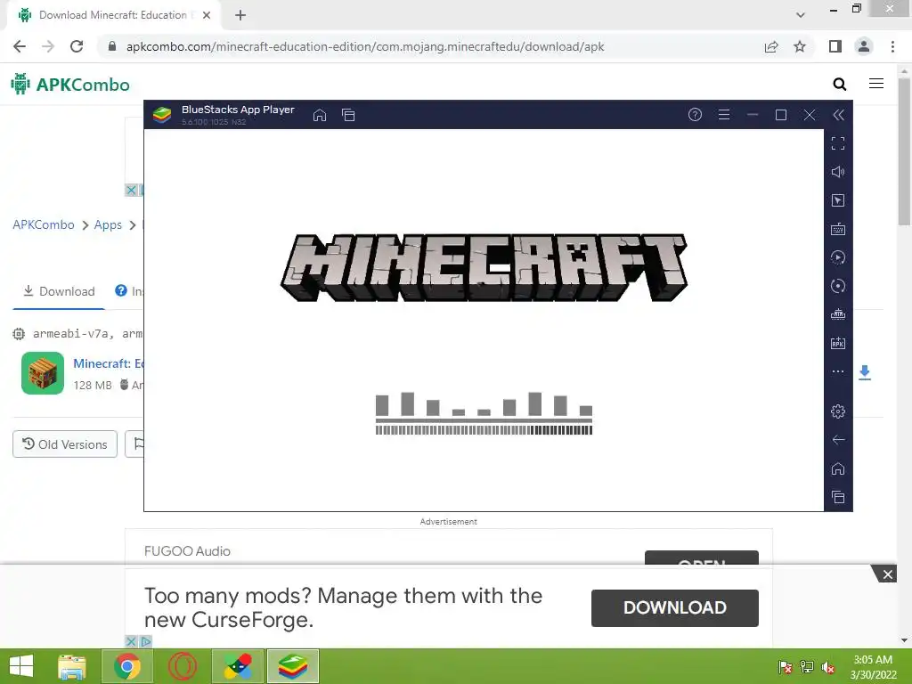Screen dimensions: 912x684
Task: Open memory trim RAM icon in sidebar
Action: (838, 314)
